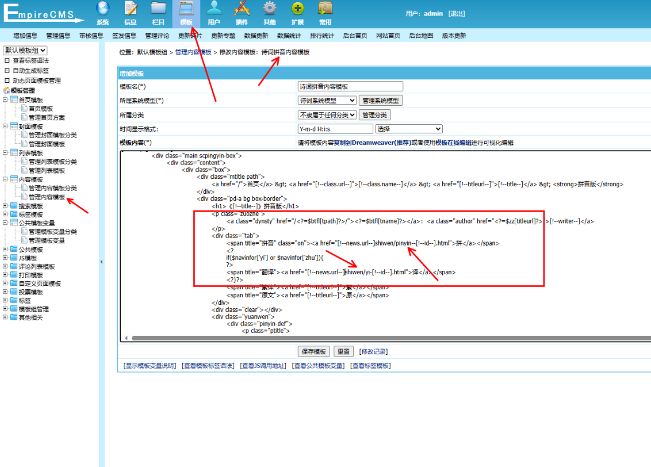This screenshot has height=467, width=651.
Task: Open the 其他 (Other) settings icon
Action: point(269,12)
